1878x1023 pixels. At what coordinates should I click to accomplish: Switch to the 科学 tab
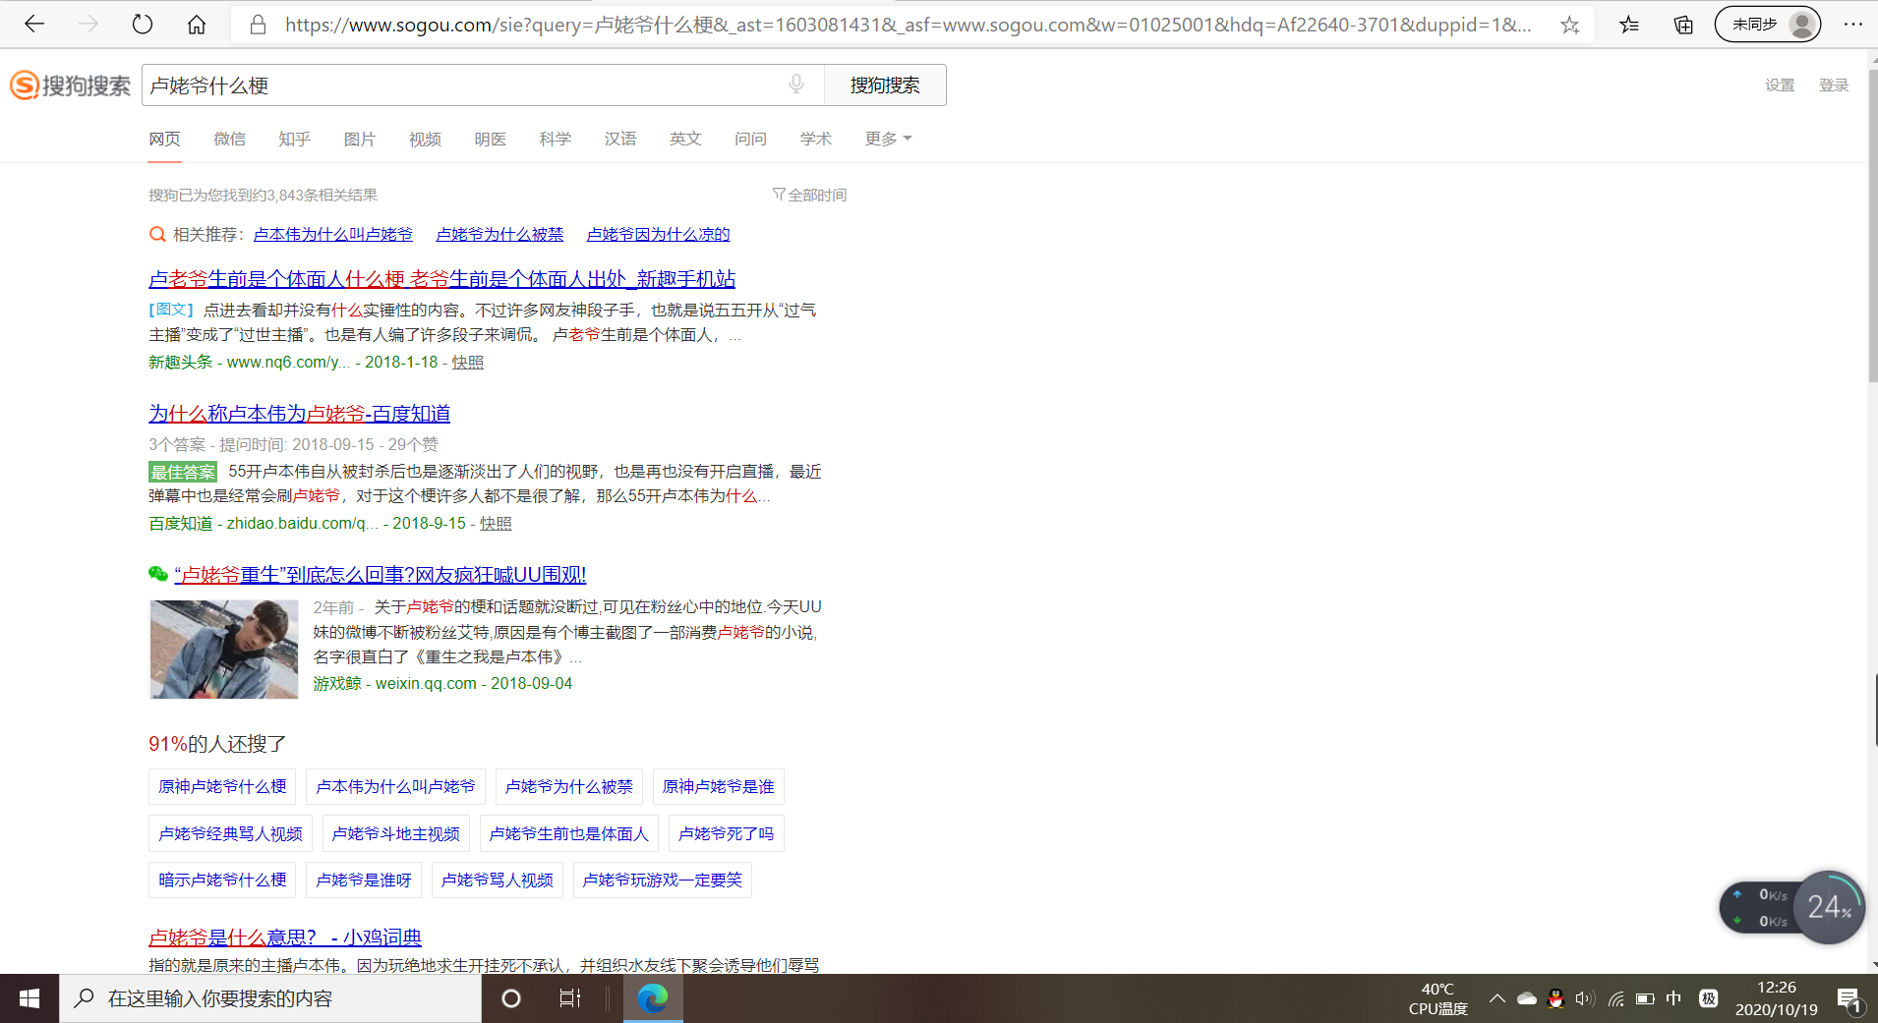pos(555,139)
